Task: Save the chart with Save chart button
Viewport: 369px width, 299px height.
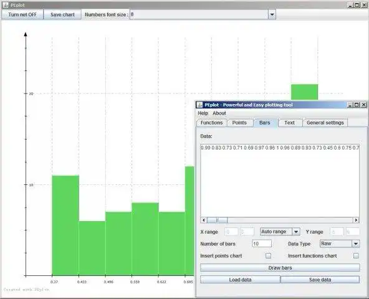Action: click(x=62, y=14)
